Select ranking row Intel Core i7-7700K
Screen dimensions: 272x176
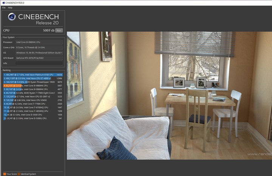[x=33, y=104]
